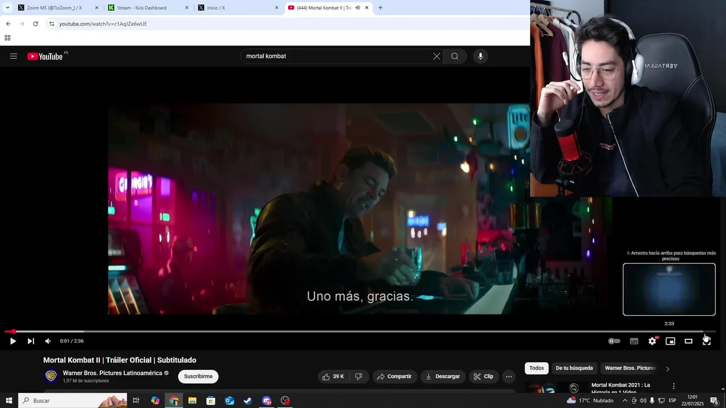
Task: Click the Compartir share button
Action: pyautogui.click(x=394, y=376)
